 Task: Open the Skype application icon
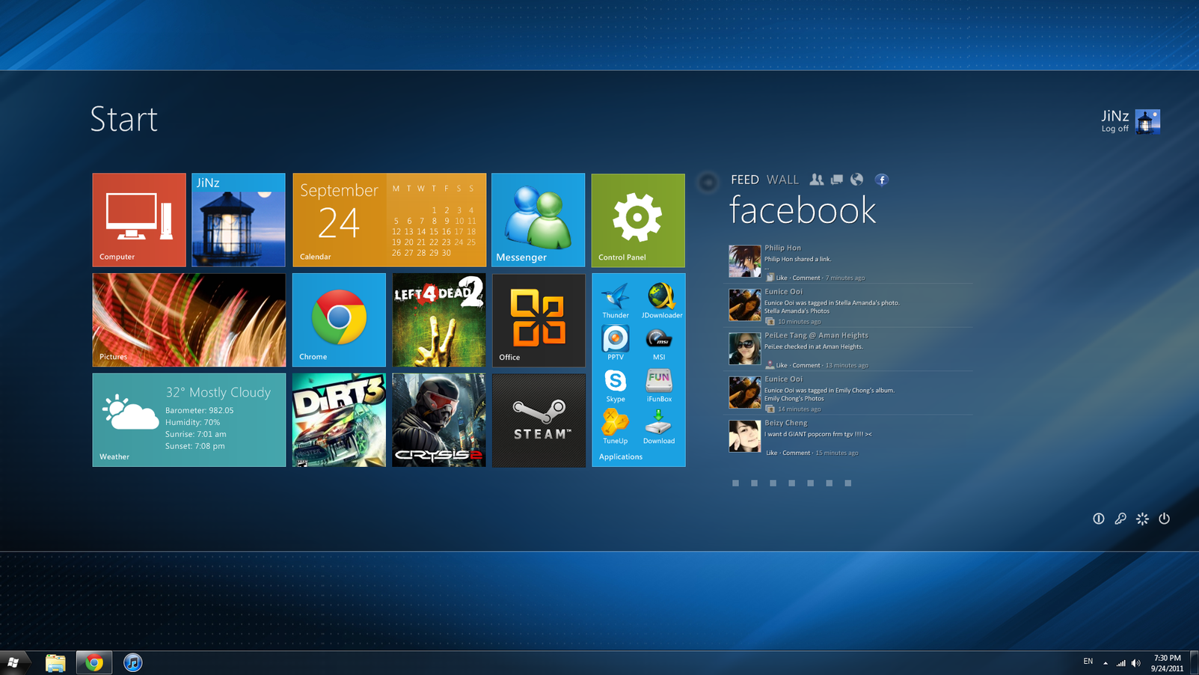coord(615,382)
